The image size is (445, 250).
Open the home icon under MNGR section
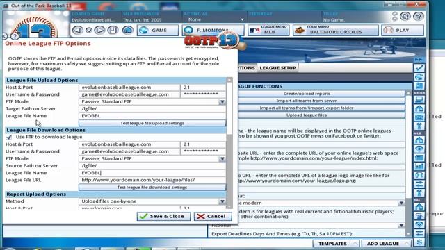tap(419, 108)
